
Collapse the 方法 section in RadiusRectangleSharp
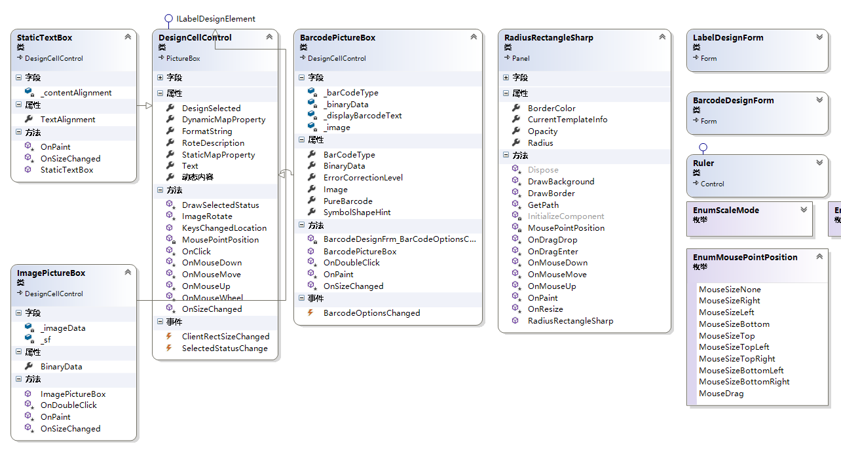(x=506, y=156)
